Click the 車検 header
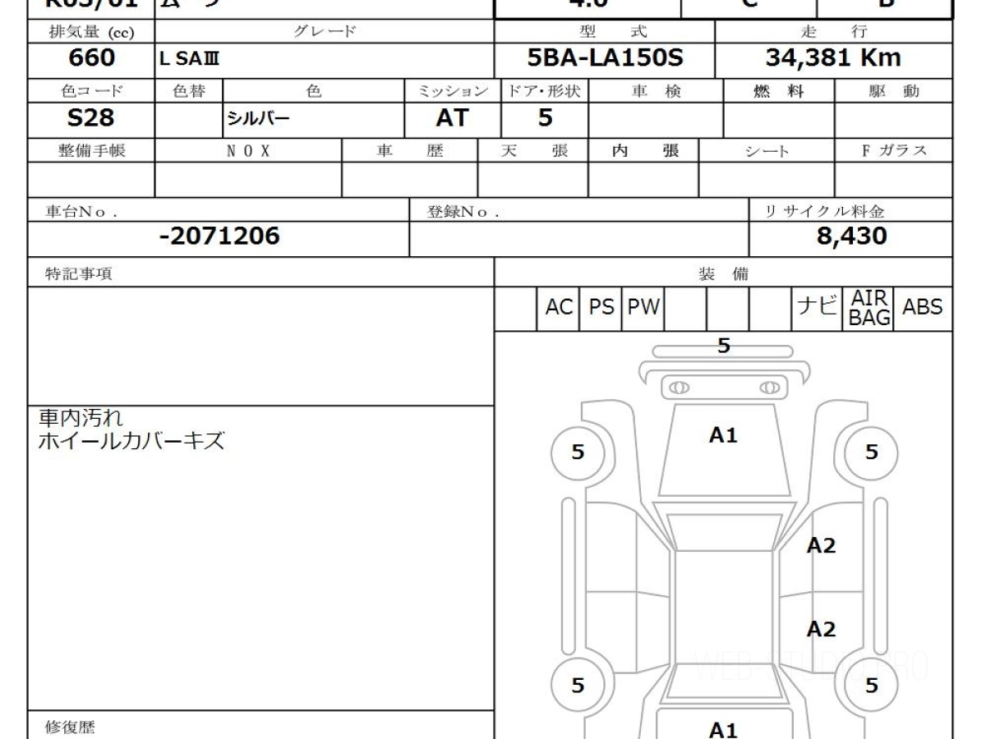This screenshot has height=739, width=986. click(656, 91)
